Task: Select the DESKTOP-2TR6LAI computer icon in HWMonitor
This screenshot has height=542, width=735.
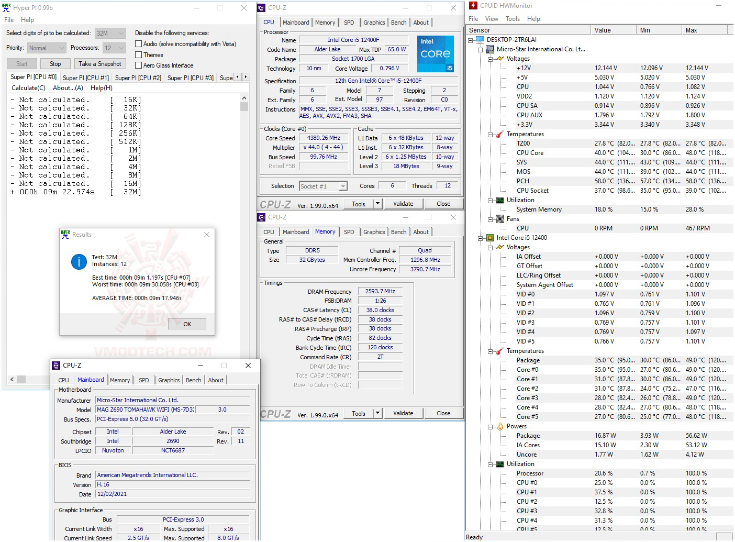Action: 480,40
